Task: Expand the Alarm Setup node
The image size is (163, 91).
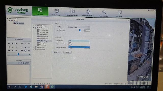Action: coord(33,47)
